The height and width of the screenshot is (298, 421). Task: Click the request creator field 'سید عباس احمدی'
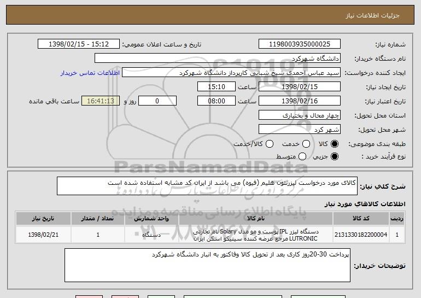click(x=231, y=73)
